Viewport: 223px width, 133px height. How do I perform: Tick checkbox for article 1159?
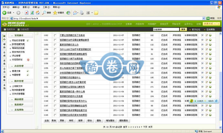[55, 49]
